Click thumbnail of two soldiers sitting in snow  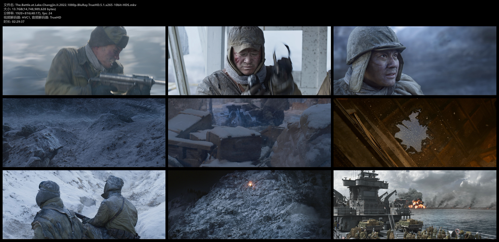(x=84, y=205)
